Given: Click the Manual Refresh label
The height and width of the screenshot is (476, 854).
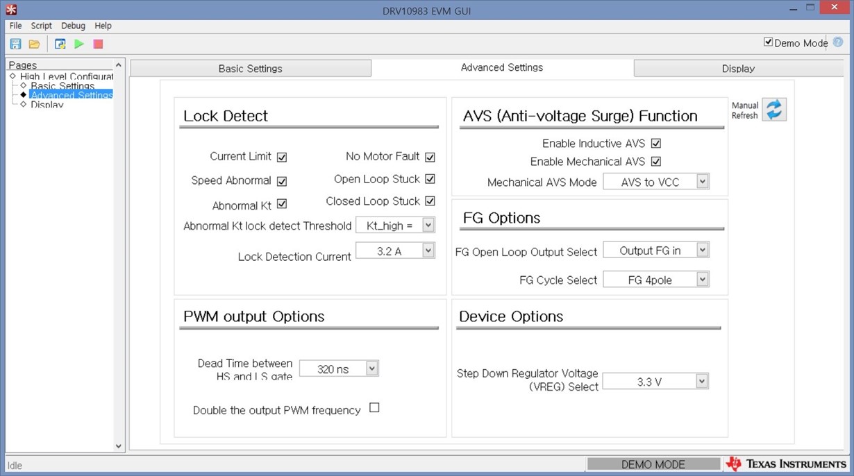Looking at the screenshot, I should pyautogui.click(x=745, y=110).
